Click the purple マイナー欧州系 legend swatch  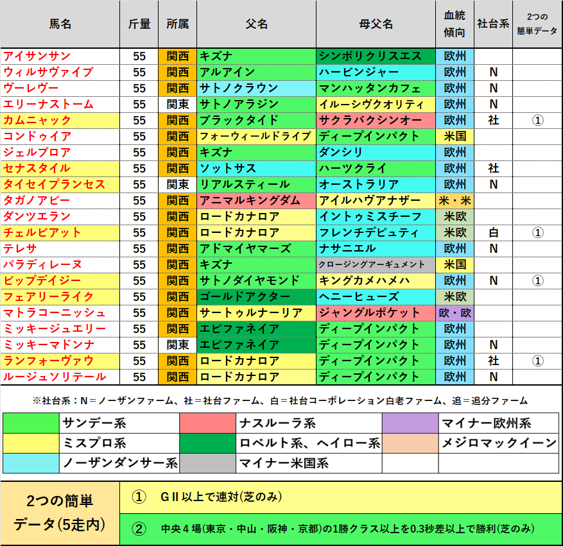click(x=410, y=423)
